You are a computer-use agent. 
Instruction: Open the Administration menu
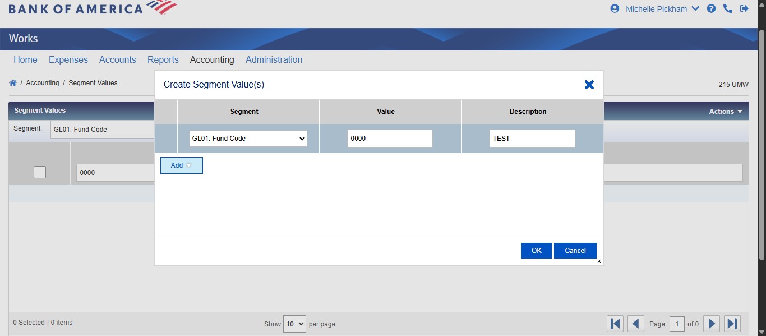point(274,59)
